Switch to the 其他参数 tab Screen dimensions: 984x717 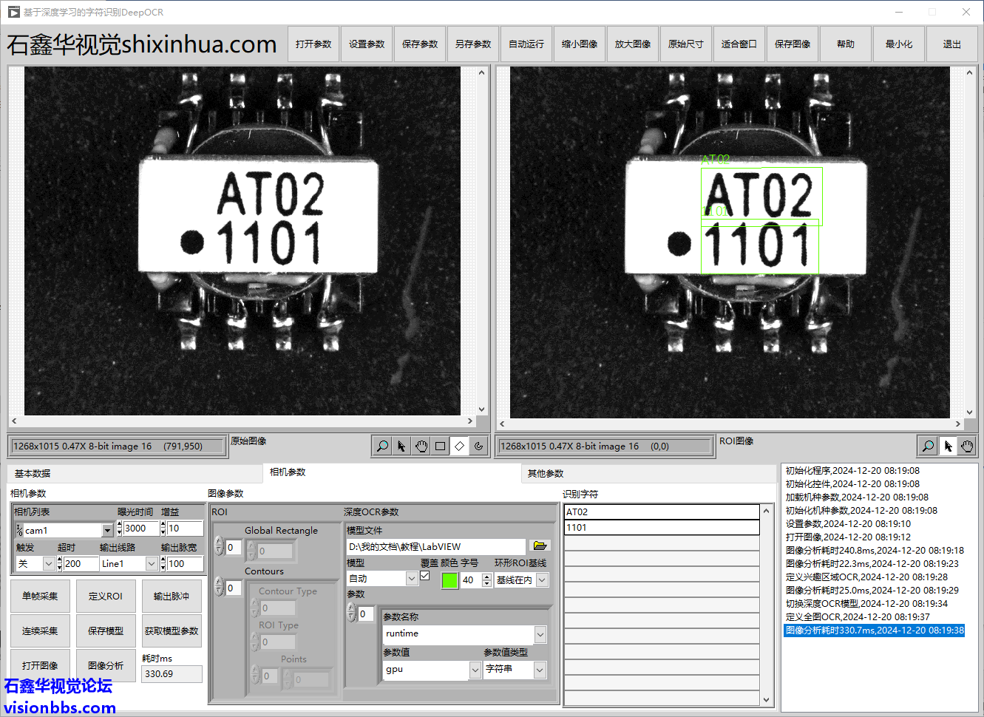[x=546, y=473]
